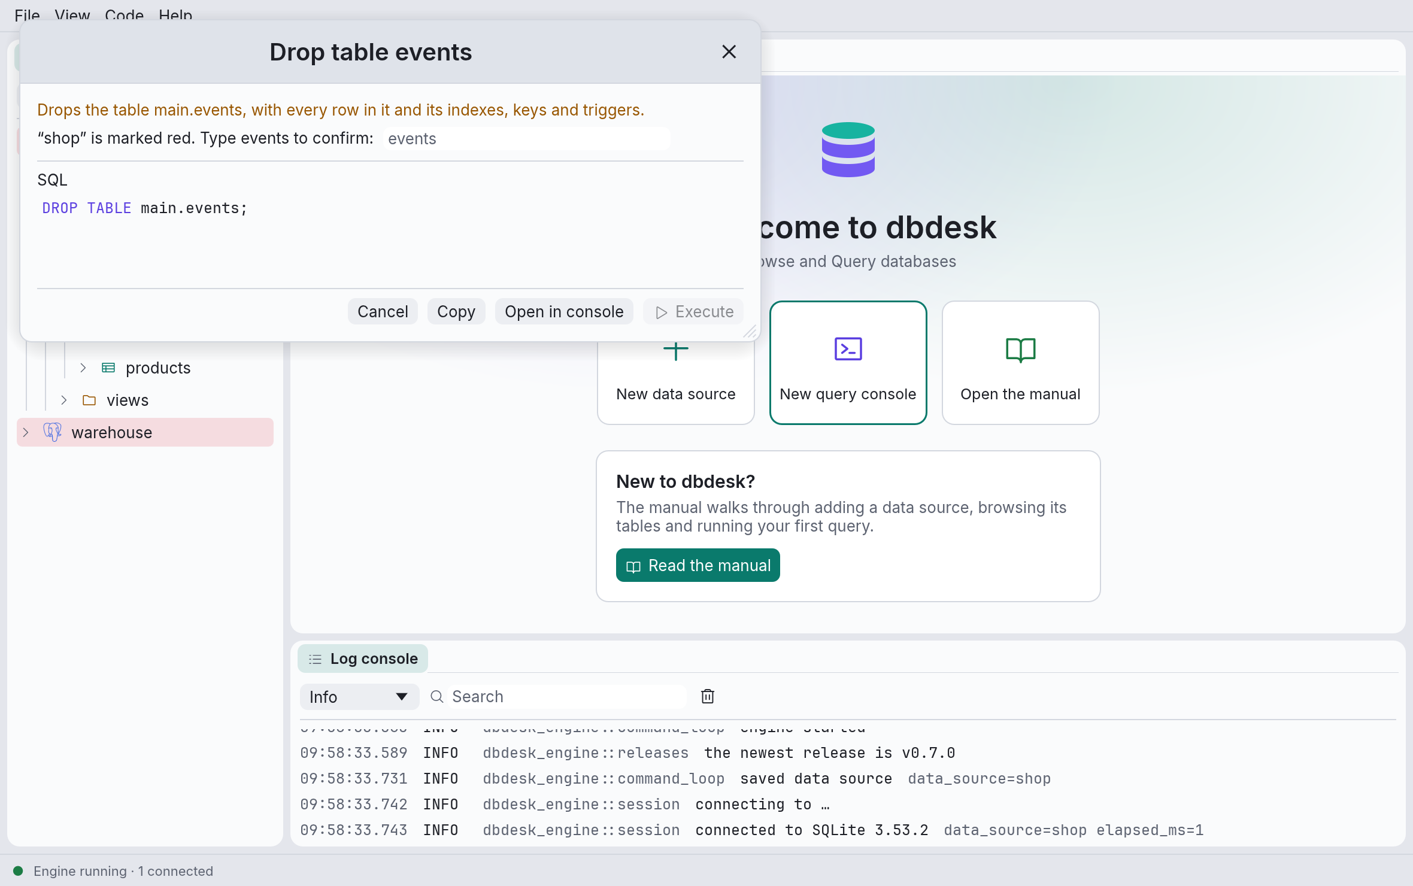Click the dbdesk database logo icon

click(848, 150)
